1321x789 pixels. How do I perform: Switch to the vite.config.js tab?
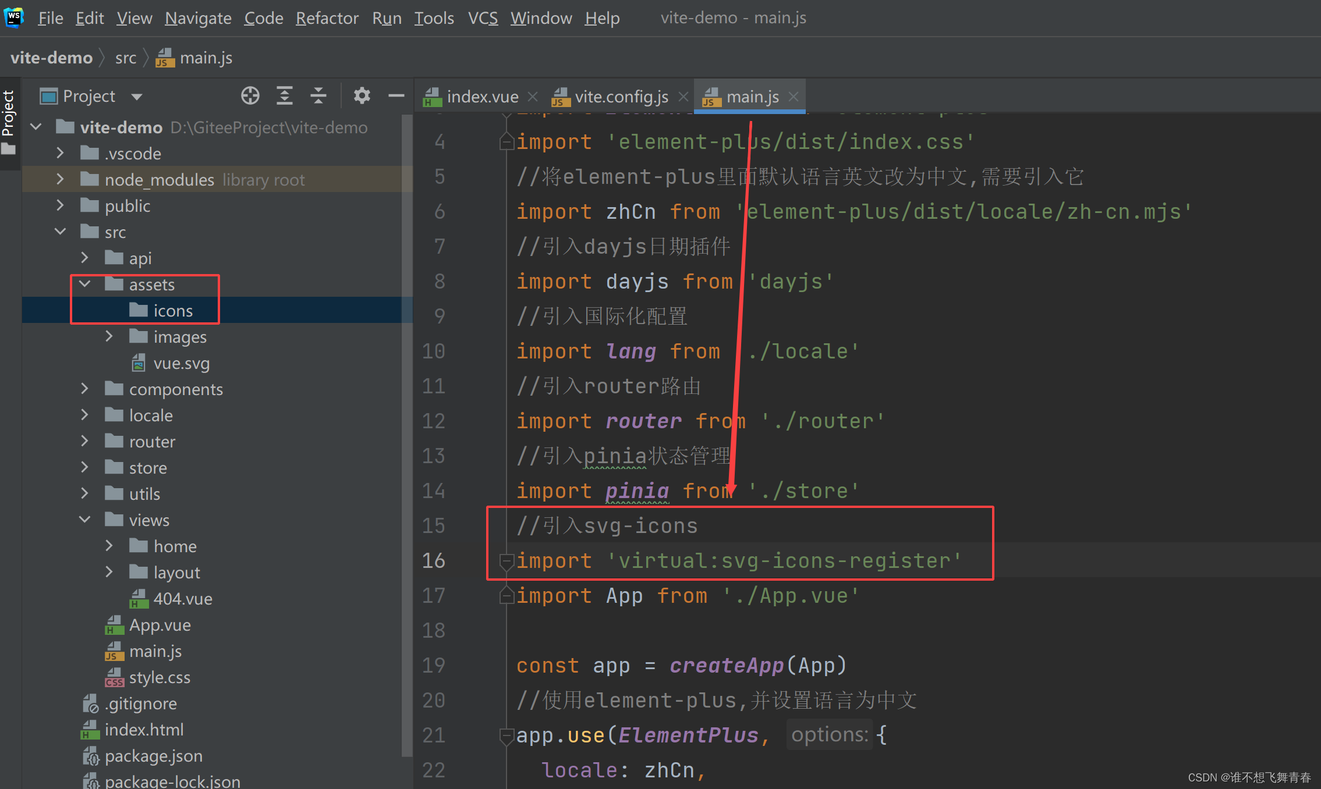pyautogui.click(x=621, y=97)
